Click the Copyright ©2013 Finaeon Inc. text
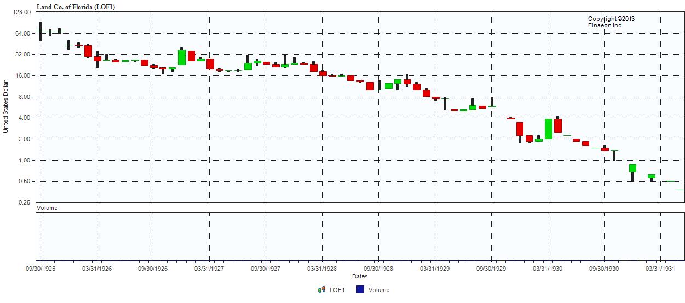 (x=611, y=22)
